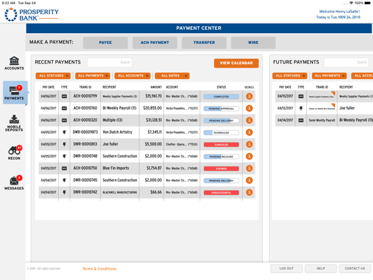
Task: Click the Prosperity Bank logo
Action: point(32,14)
